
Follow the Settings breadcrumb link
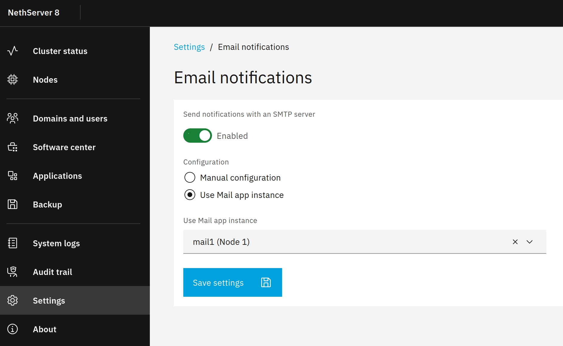[x=189, y=47]
